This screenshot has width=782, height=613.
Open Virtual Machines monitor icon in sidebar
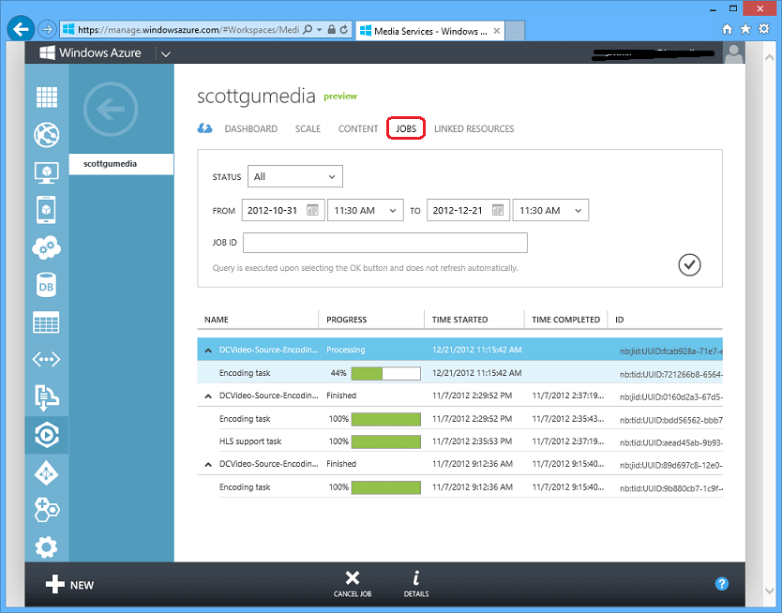46,172
